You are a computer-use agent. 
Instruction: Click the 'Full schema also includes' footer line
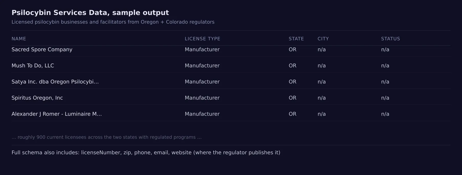point(146,152)
